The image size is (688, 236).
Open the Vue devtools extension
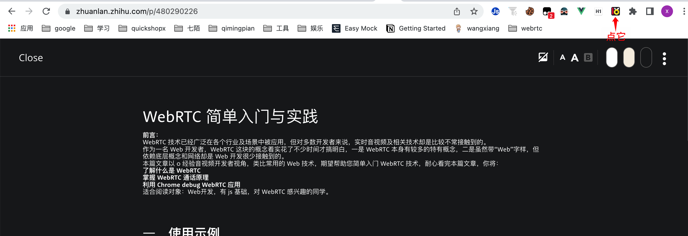[581, 11]
